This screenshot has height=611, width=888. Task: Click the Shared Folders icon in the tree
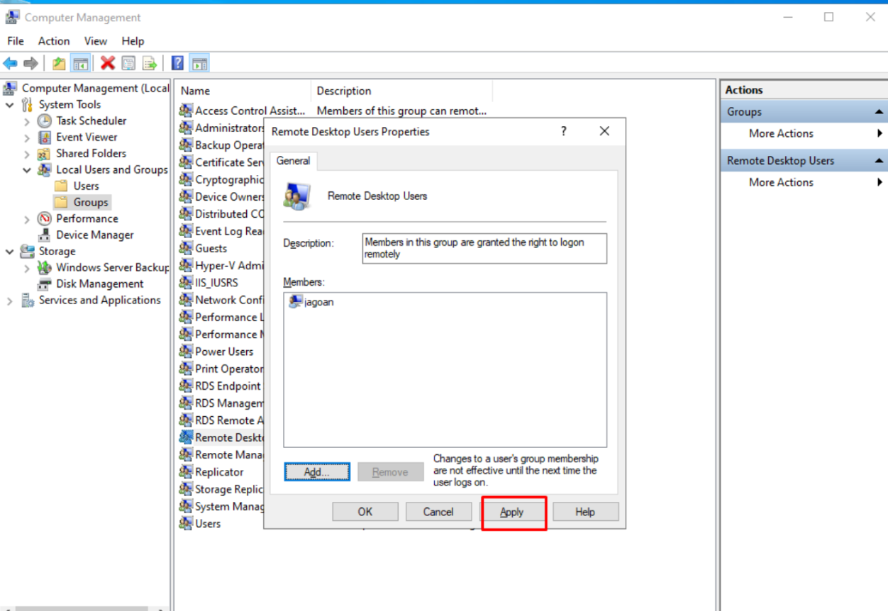(45, 153)
